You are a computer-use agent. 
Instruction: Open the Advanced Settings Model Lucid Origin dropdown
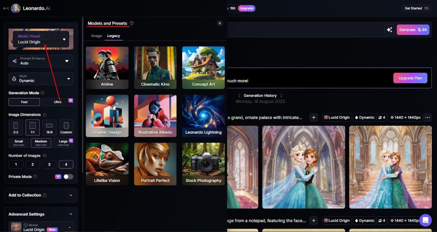[x=41, y=227]
